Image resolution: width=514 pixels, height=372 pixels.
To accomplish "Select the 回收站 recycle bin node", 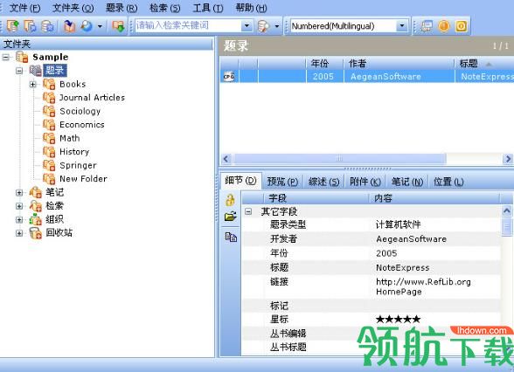I will (x=59, y=233).
